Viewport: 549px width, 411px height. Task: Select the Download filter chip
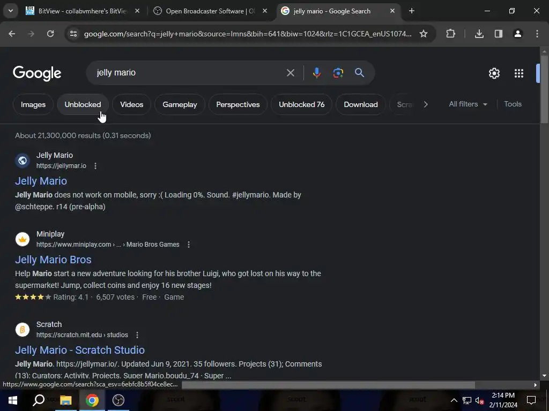361,104
